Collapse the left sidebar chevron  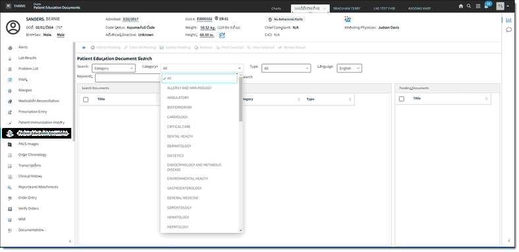click(x=70, y=241)
